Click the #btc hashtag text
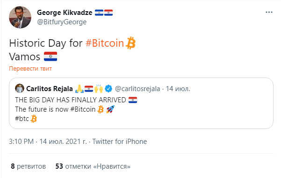This screenshot has width=281, height=178. pos(22,119)
